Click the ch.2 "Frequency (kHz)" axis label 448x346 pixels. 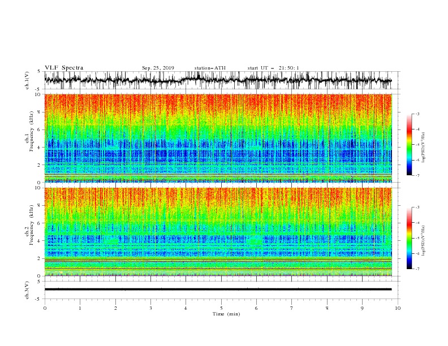pos(32,225)
